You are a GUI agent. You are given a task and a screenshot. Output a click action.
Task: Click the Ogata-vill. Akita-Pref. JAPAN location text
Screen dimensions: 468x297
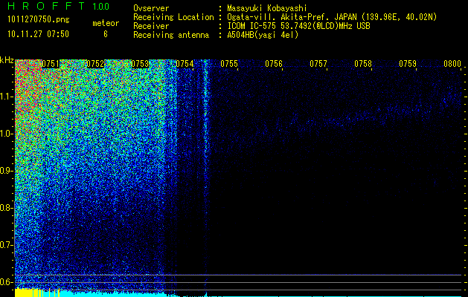pyautogui.click(x=332, y=17)
